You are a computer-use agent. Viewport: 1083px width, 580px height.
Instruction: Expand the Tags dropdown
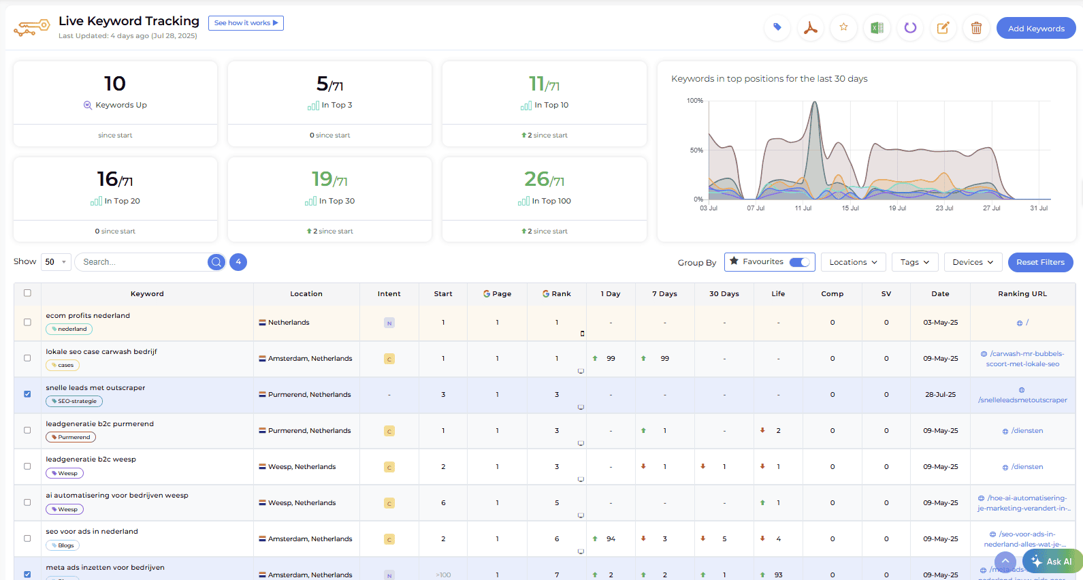point(915,262)
